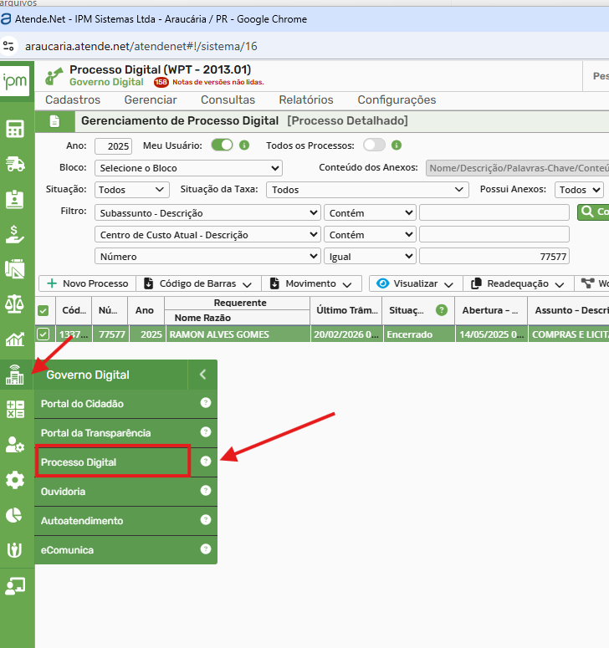Open the 158 unread version notes badge

[x=161, y=82]
